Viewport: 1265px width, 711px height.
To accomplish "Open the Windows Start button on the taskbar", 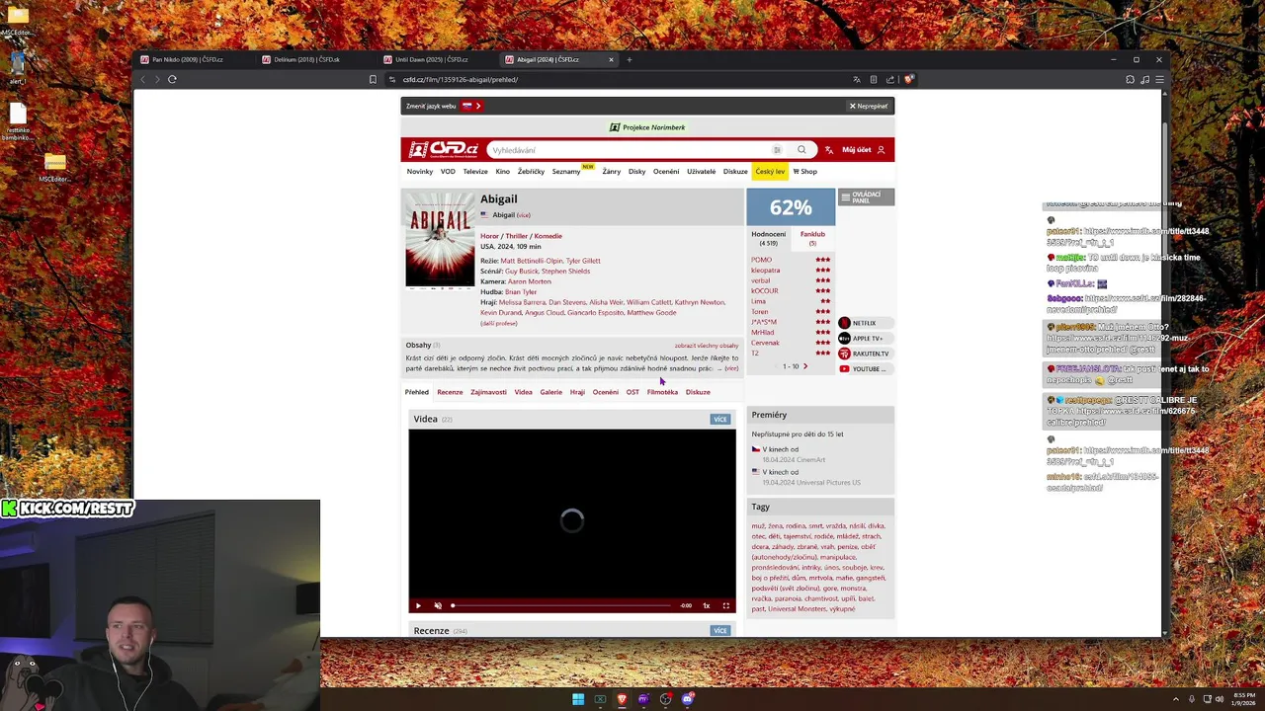I will (578, 699).
